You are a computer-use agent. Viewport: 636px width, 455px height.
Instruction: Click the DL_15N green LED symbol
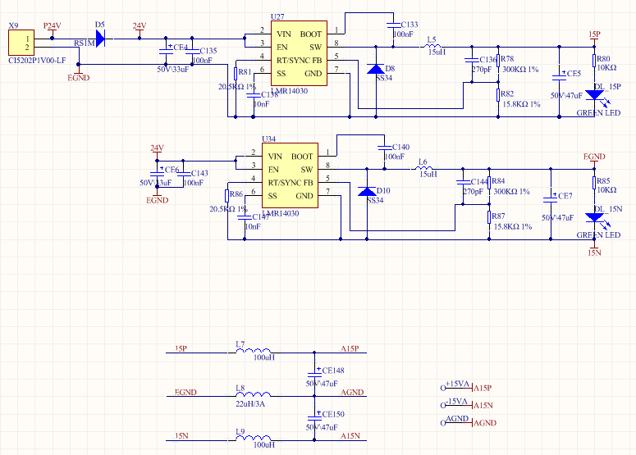click(595, 217)
